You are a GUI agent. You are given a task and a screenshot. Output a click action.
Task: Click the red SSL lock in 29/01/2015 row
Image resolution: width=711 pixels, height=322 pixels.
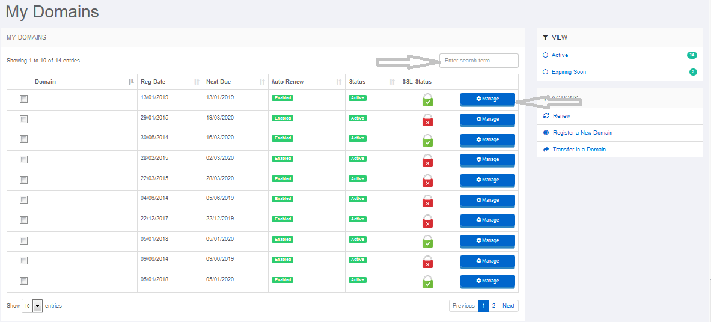tap(427, 120)
